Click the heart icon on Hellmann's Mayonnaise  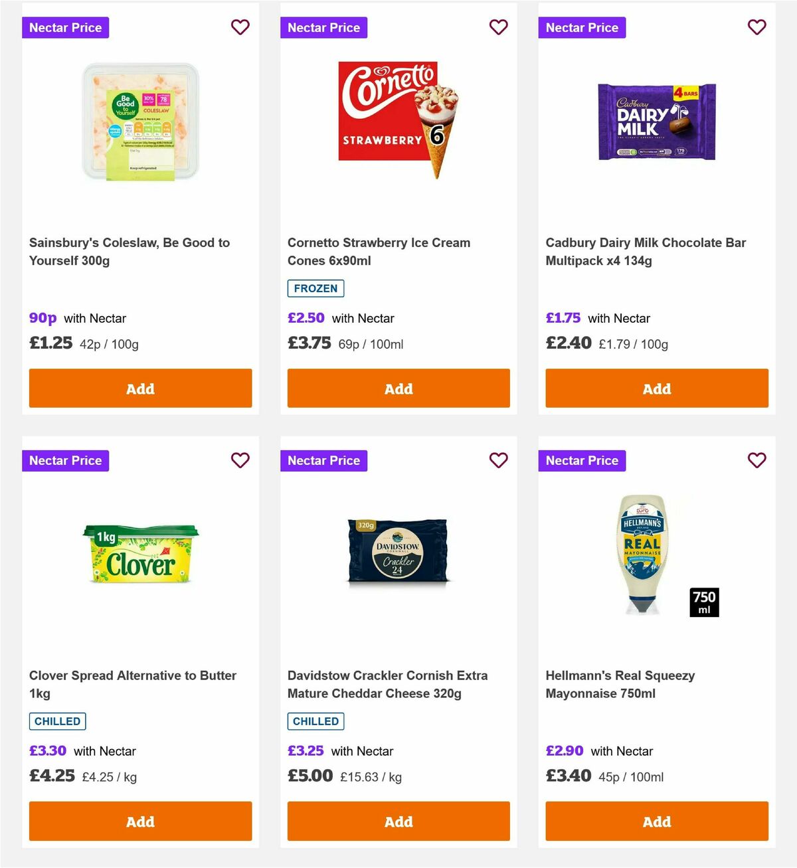pos(756,460)
